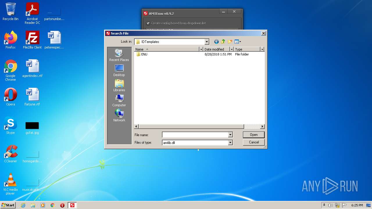Open VLC media player shortcut
The height and width of the screenshot is (209, 372).
(10, 184)
